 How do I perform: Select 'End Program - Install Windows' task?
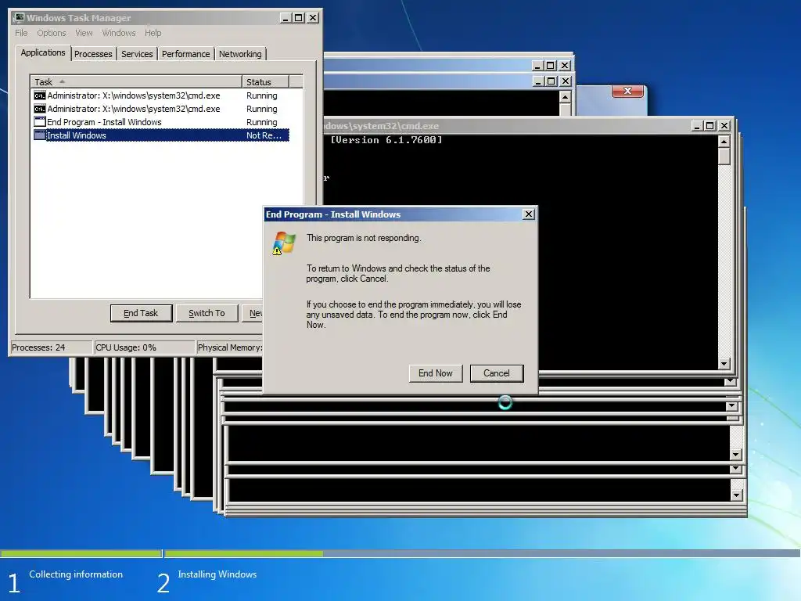[x=161, y=122]
